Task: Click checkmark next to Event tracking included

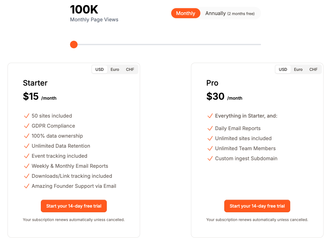Action: (x=27, y=156)
